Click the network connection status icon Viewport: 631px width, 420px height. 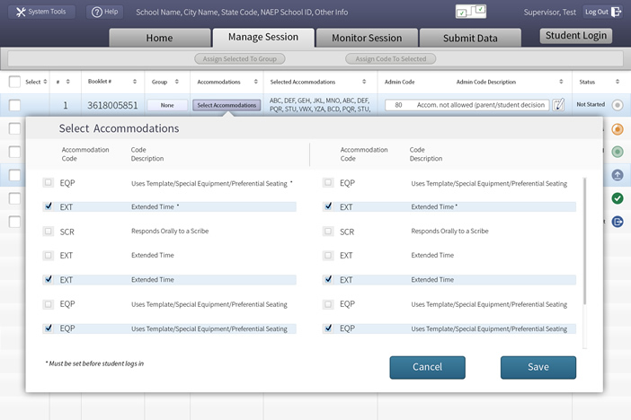coord(470,12)
